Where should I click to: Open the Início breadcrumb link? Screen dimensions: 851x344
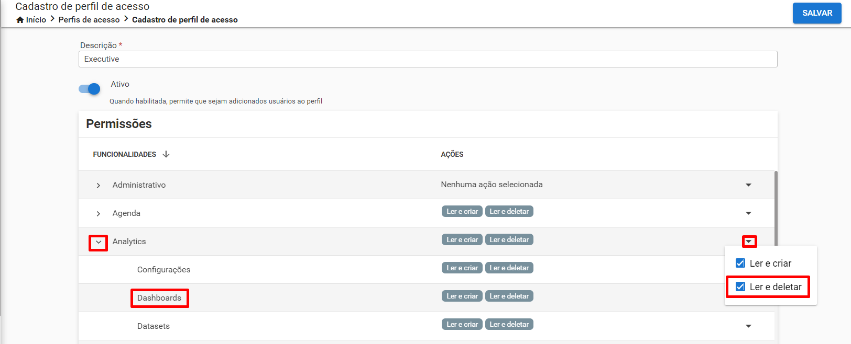(36, 20)
